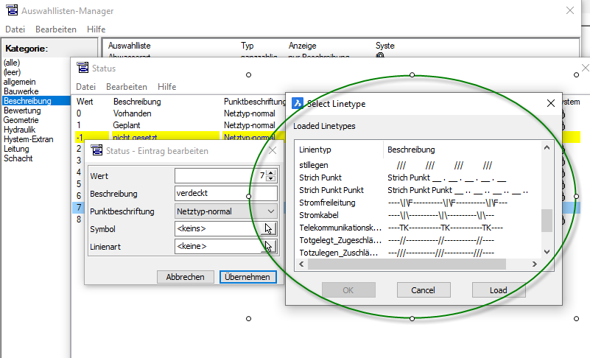Increase the Wert value with spinner
590x358 pixels.
[271, 172]
